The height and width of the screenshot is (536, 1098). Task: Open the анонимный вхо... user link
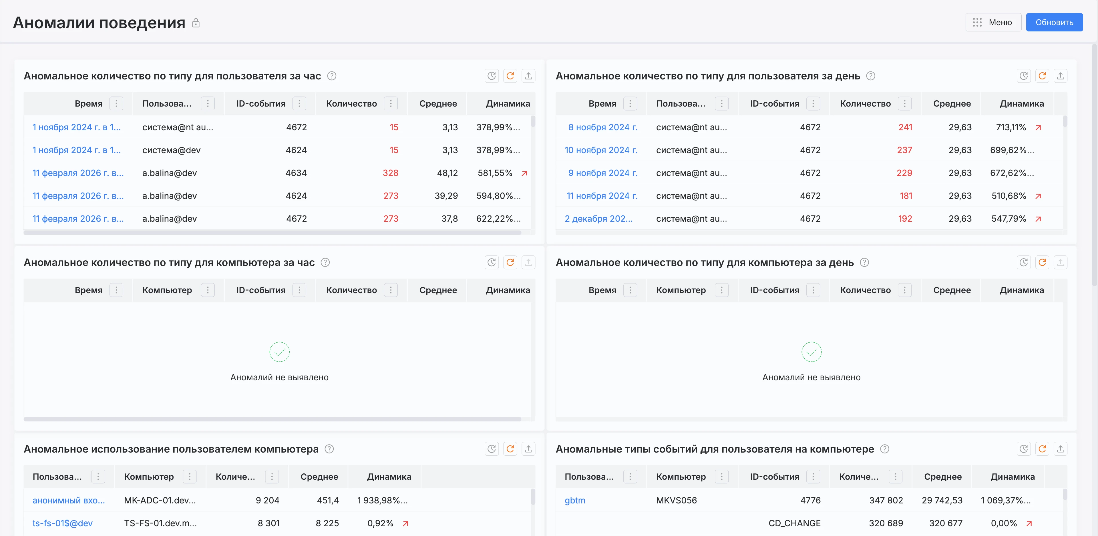point(69,500)
